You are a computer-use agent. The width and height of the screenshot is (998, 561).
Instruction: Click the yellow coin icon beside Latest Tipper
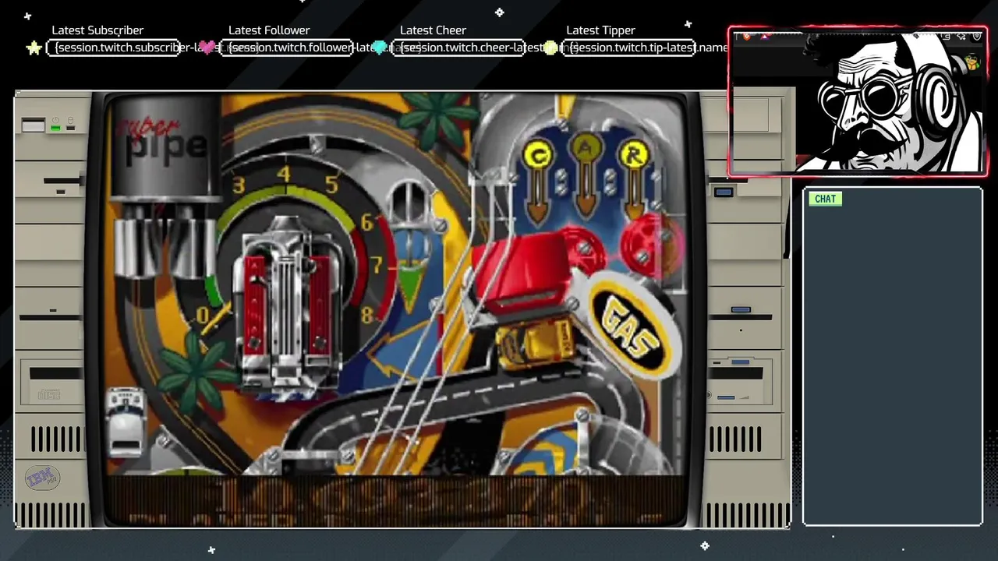(550, 48)
